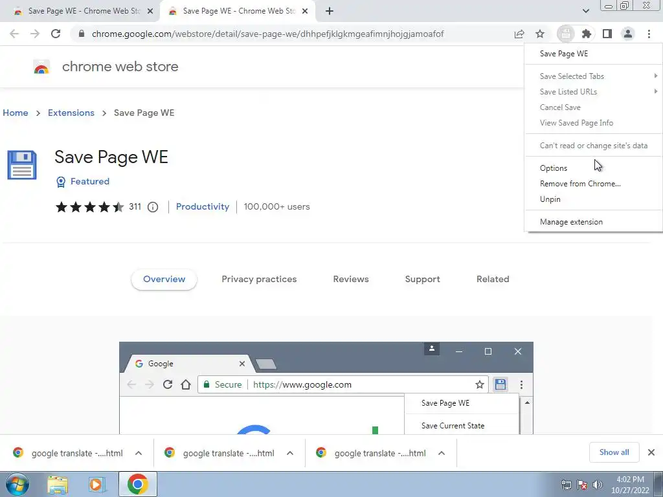Open the Windows Start menu

pyautogui.click(x=17, y=484)
